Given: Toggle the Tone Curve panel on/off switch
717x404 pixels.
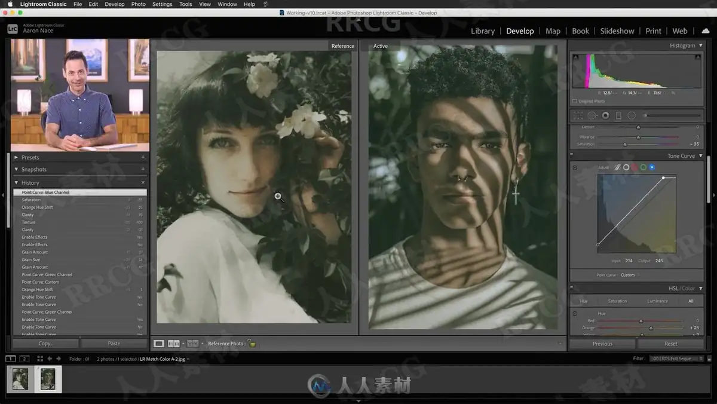Looking at the screenshot, I should click(571, 154).
